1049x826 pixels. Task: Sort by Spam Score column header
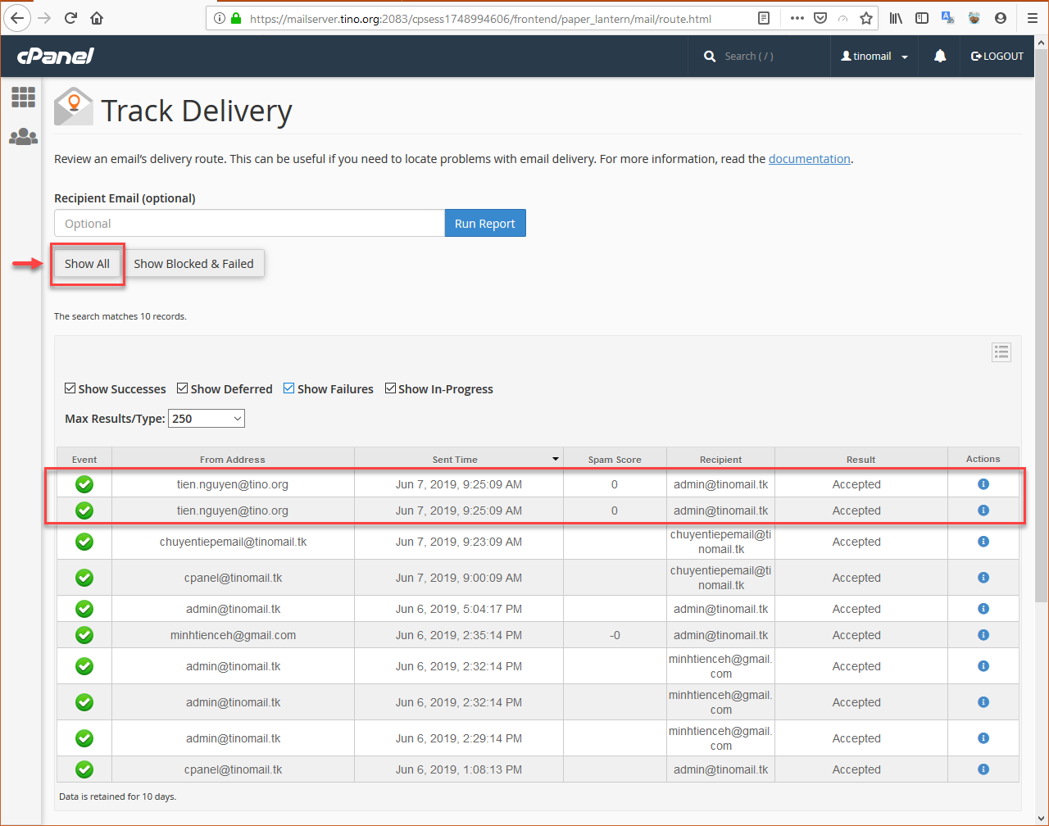615,460
